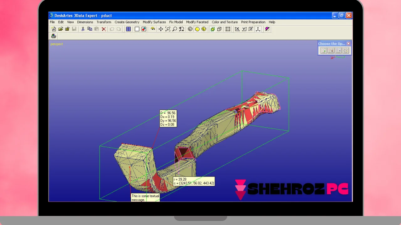Open the View menu
This screenshot has width=401, height=225.
[x=70, y=22]
